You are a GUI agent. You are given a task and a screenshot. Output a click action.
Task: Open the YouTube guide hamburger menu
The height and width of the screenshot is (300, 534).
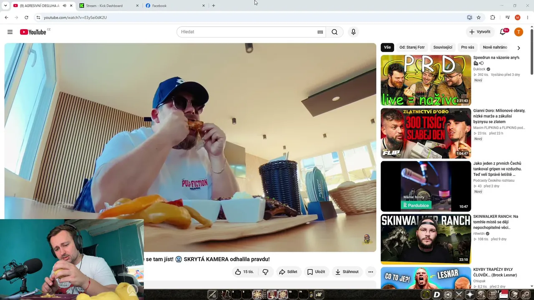click(x=10, y=32)
